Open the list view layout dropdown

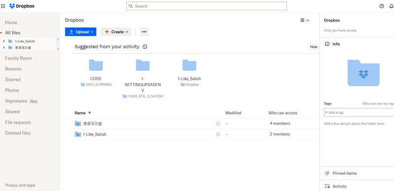coord(305,20)
